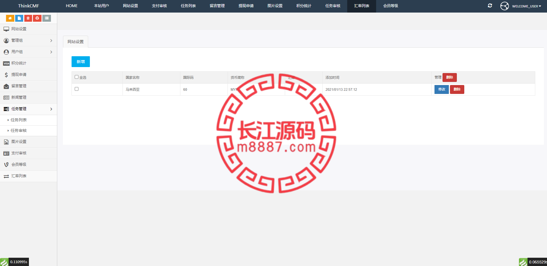Click the red 删除 button in table header
This screenshot has width=547, height=266.
click(x=450, y=77)
